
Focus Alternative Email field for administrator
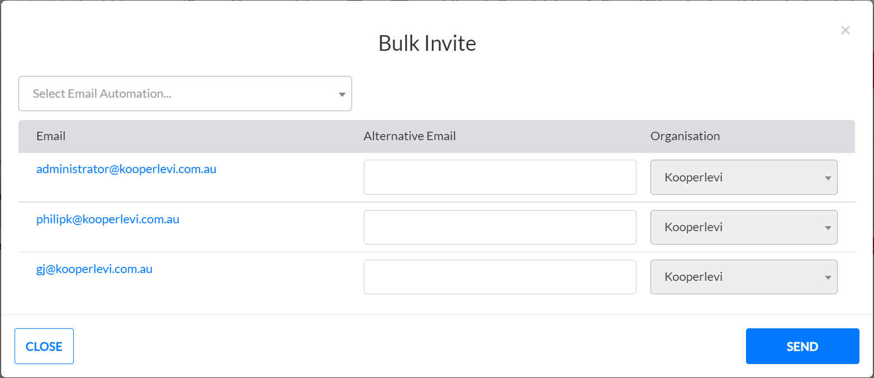tap(500, 178)
